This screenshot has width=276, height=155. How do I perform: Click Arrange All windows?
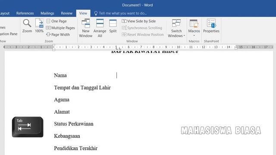100,28
